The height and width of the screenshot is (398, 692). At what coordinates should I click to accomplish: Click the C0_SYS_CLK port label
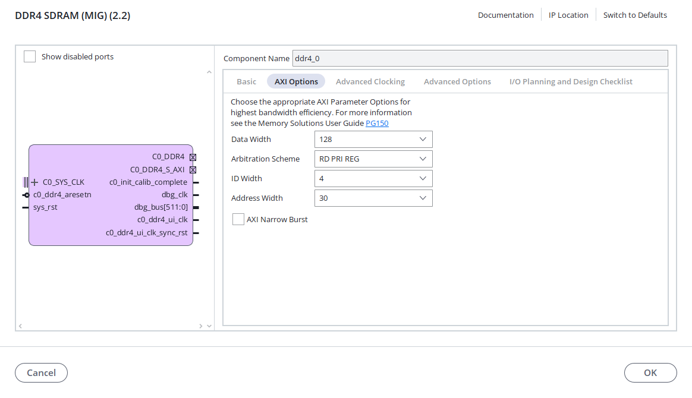tap(64, 182)
